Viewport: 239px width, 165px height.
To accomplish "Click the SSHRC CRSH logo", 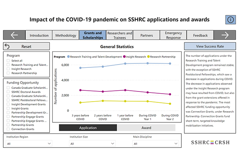I will pyautogui.click(x=210, y=142).
